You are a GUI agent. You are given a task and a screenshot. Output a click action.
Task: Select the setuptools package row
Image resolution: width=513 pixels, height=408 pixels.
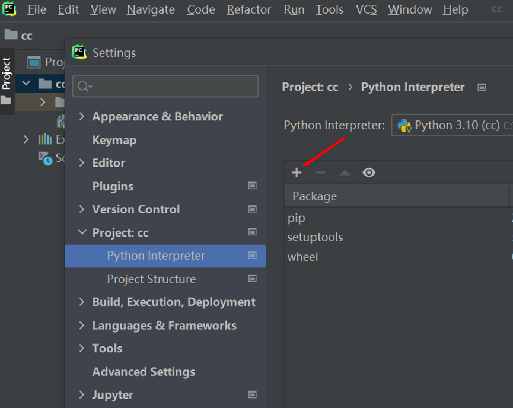pyautogui.click(x=399, y=237)
